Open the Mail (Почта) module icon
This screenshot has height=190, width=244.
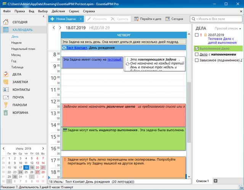6,97
